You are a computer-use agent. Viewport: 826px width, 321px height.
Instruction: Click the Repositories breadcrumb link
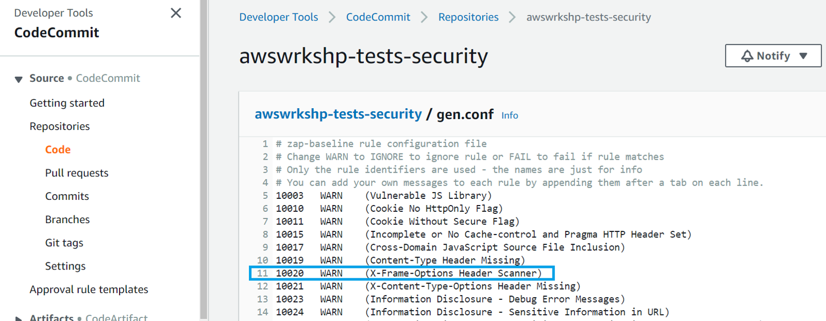468,17
